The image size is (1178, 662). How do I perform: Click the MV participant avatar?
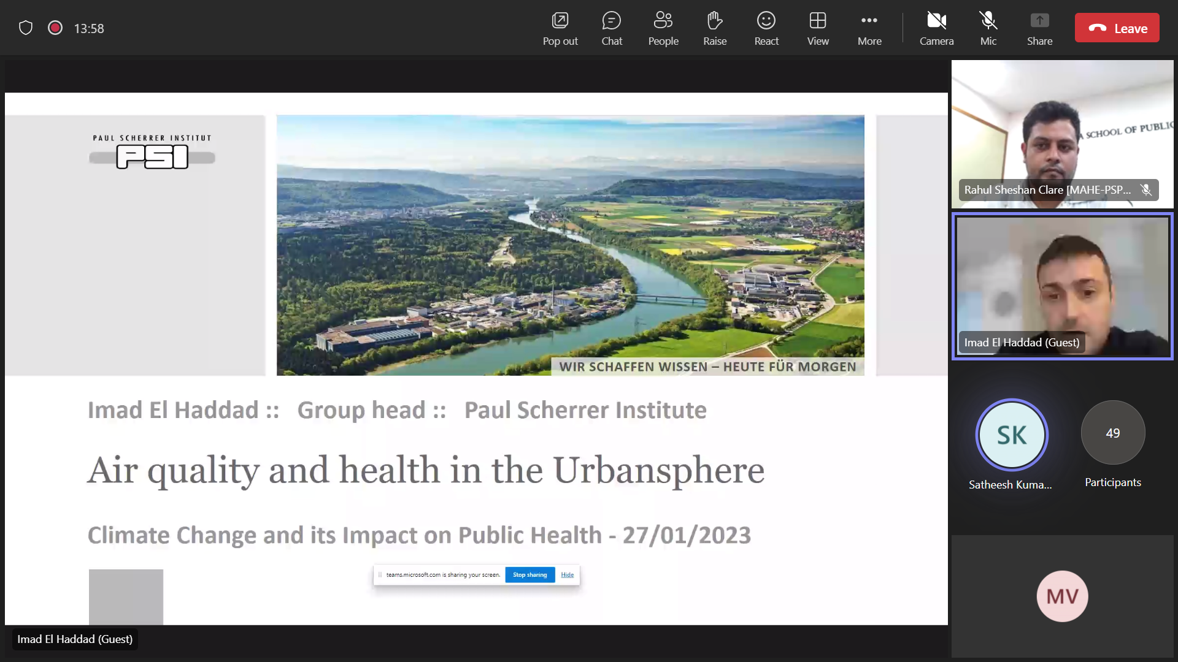click(x=1062, y=596)
